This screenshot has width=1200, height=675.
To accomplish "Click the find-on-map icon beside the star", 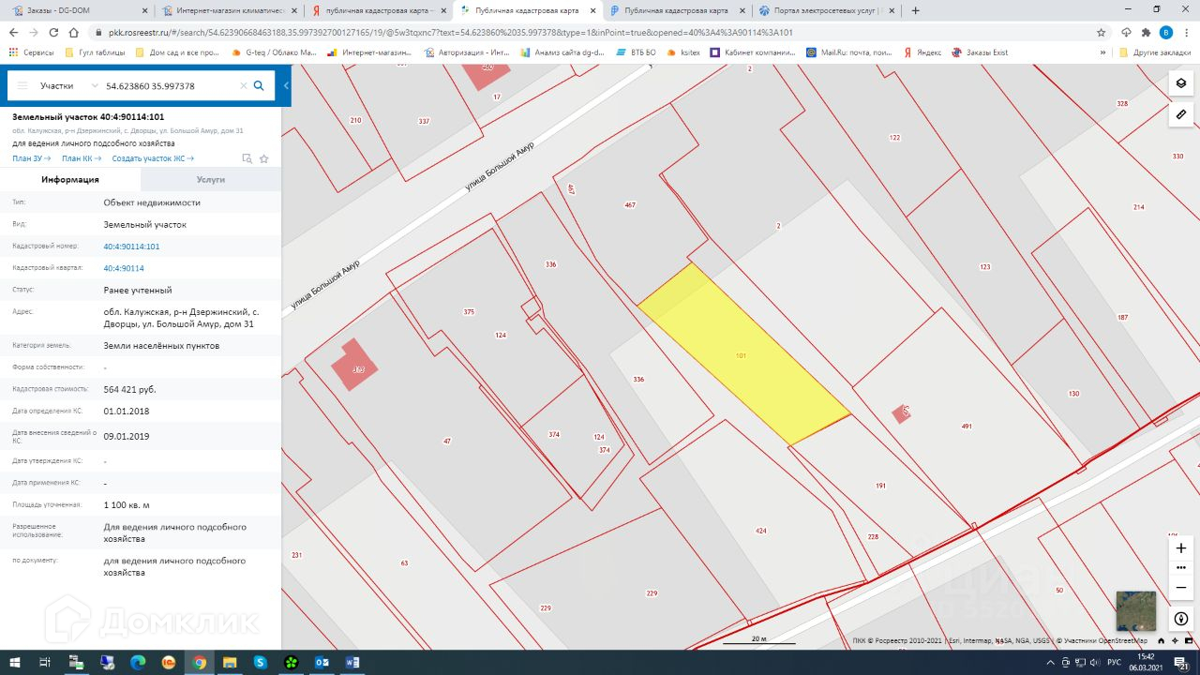I will click(x=247, y=158).
